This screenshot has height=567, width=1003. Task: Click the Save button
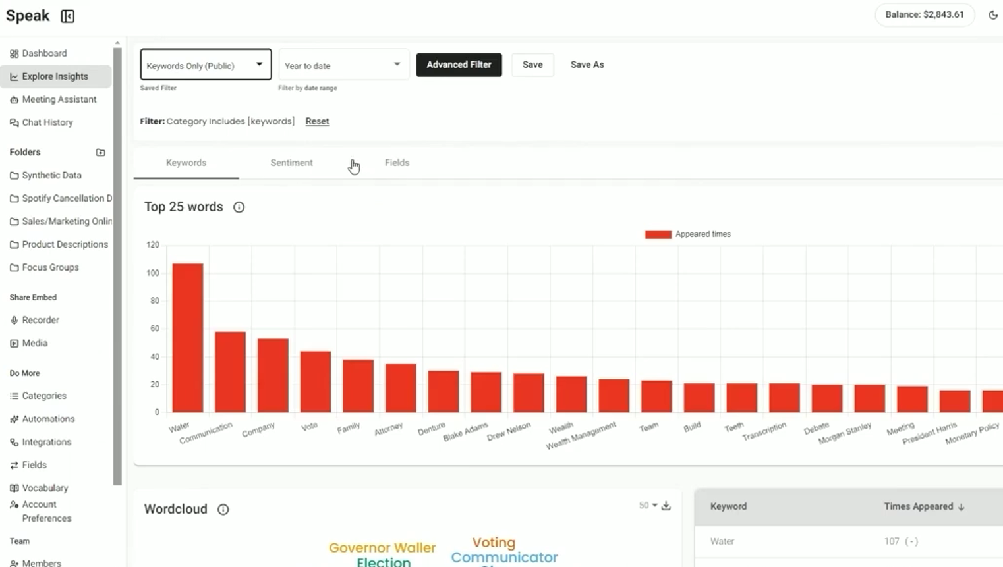532,65
